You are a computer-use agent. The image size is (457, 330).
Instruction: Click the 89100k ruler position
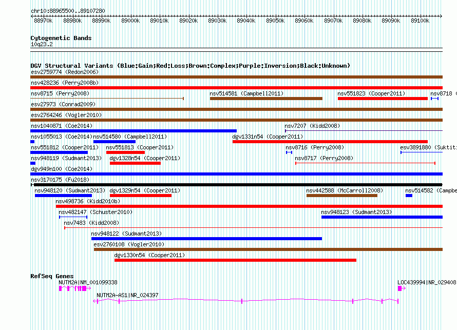pyautogui.click(x=420, y=21)
